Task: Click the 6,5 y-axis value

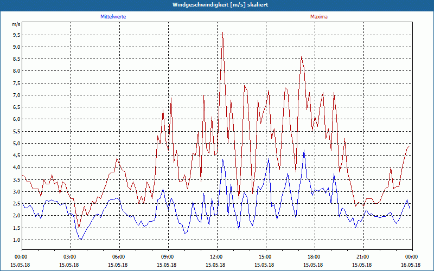Action: pyautogui.click(x=17, y=107)
